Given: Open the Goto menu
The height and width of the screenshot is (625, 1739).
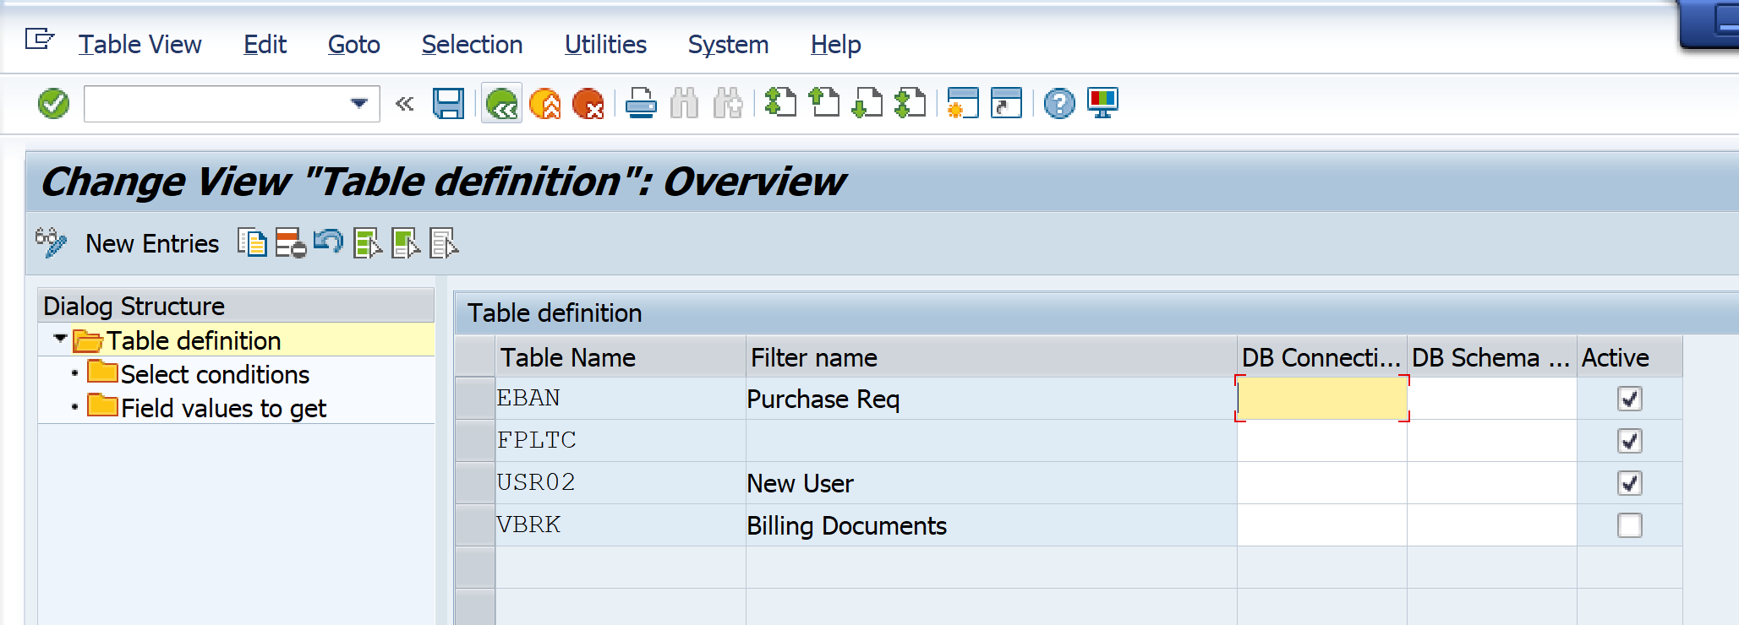Looking at the screenshot, I should coord(353,44).
